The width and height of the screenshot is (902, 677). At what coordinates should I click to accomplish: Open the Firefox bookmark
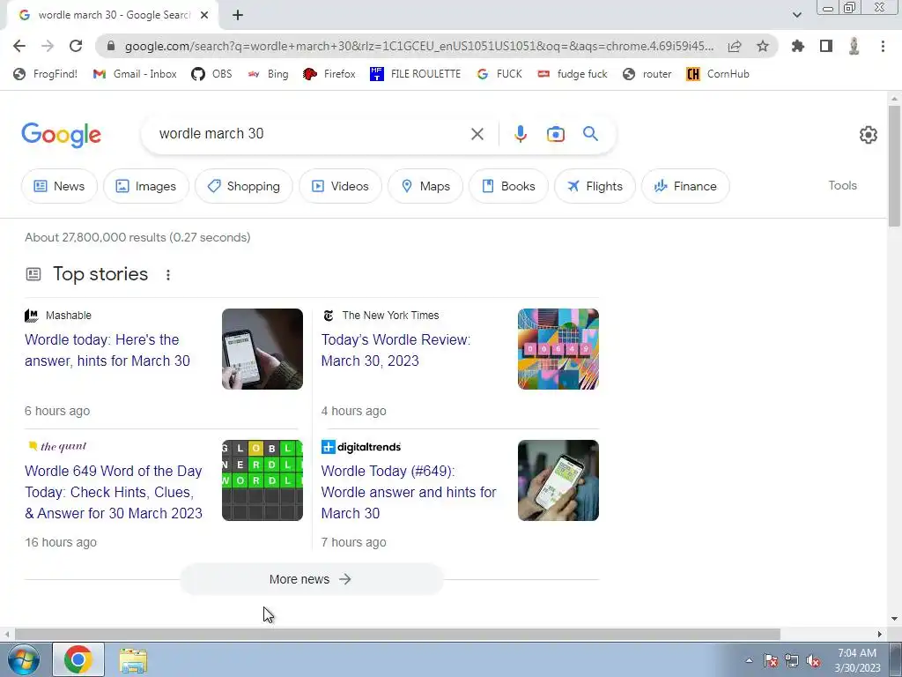tap(329, 74)
